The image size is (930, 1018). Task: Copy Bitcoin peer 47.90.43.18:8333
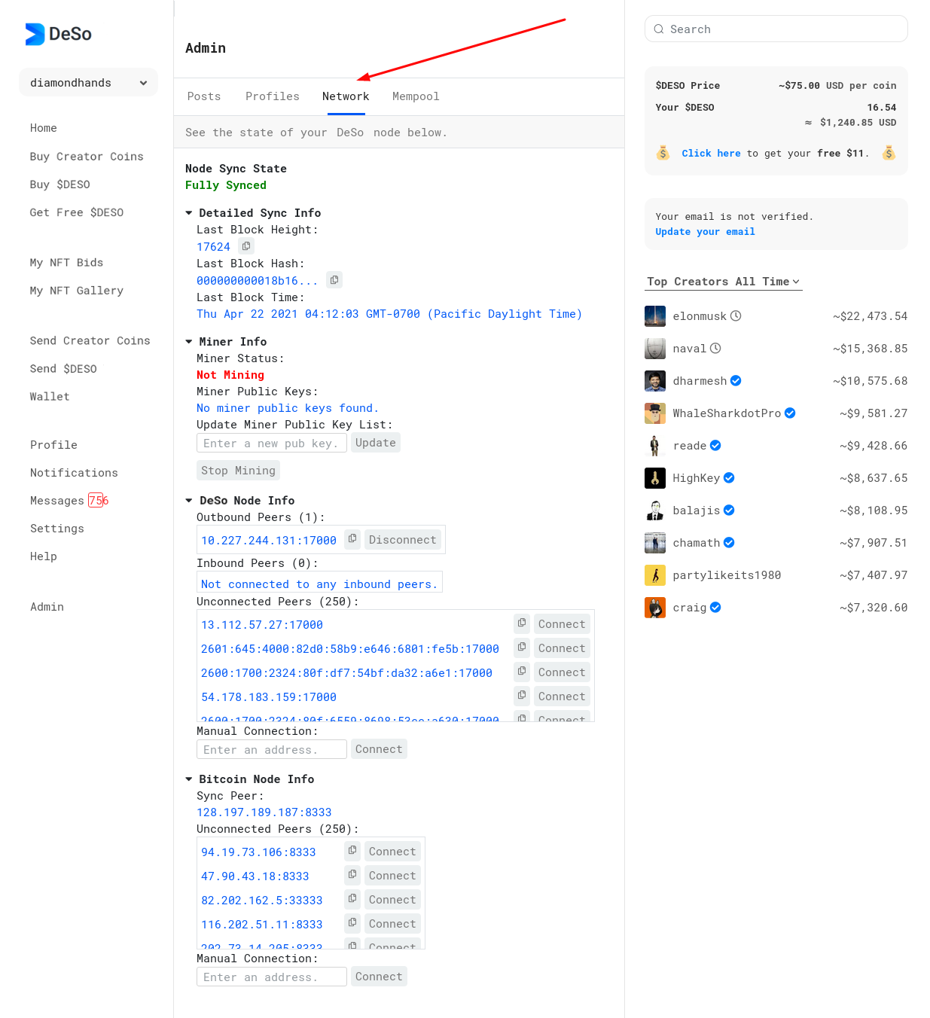pyautogui.click(x=352, y=875)
